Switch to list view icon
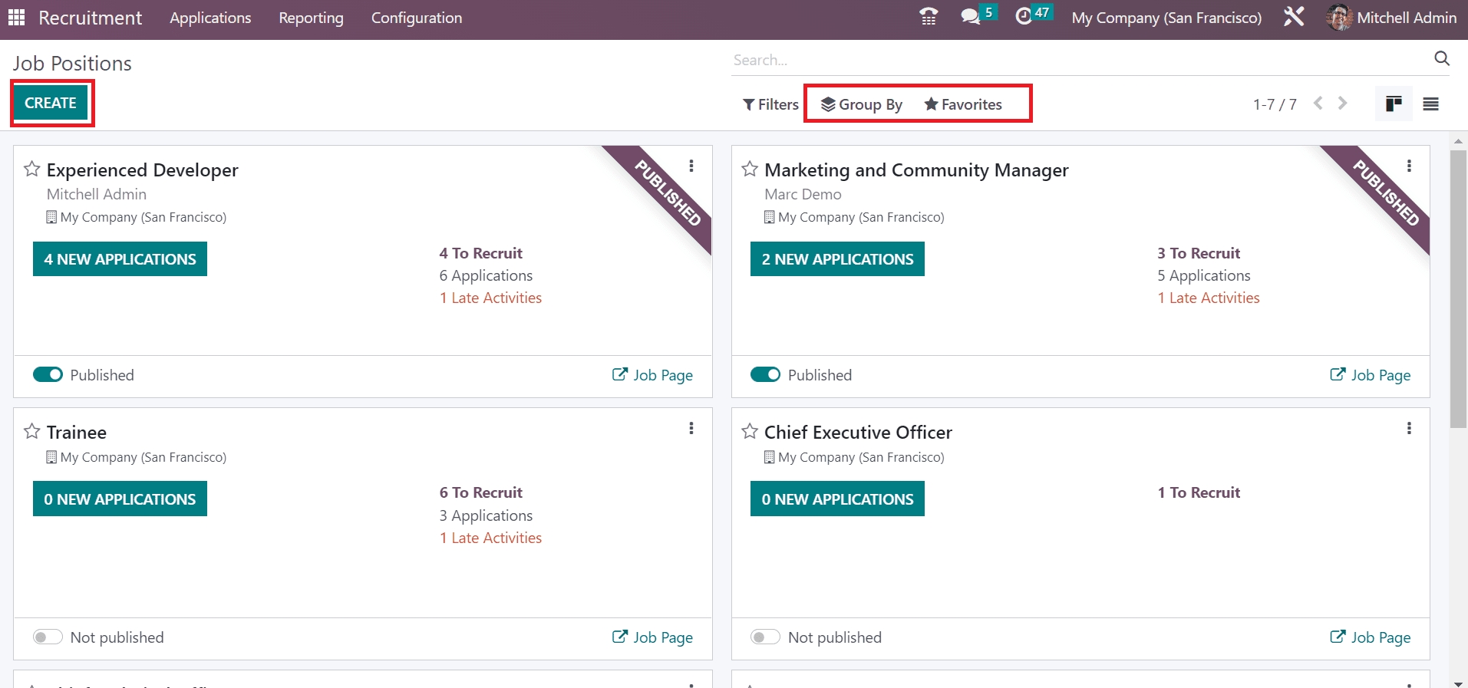The image size is (1468, 688). (x=1430, y=104)
